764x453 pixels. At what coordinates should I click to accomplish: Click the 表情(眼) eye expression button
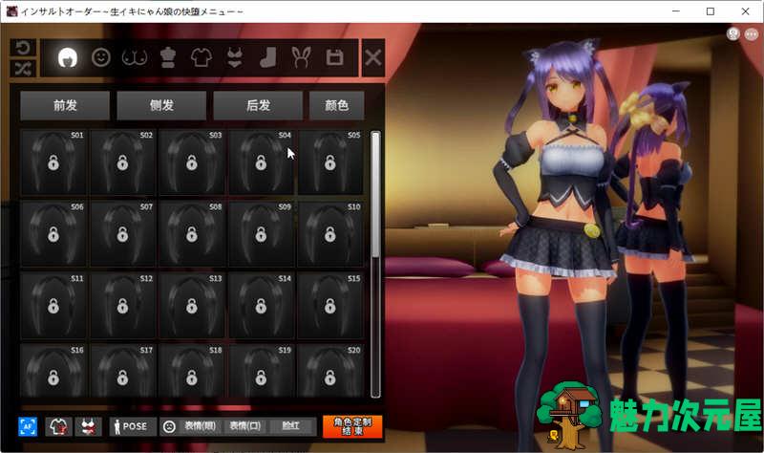201,426
